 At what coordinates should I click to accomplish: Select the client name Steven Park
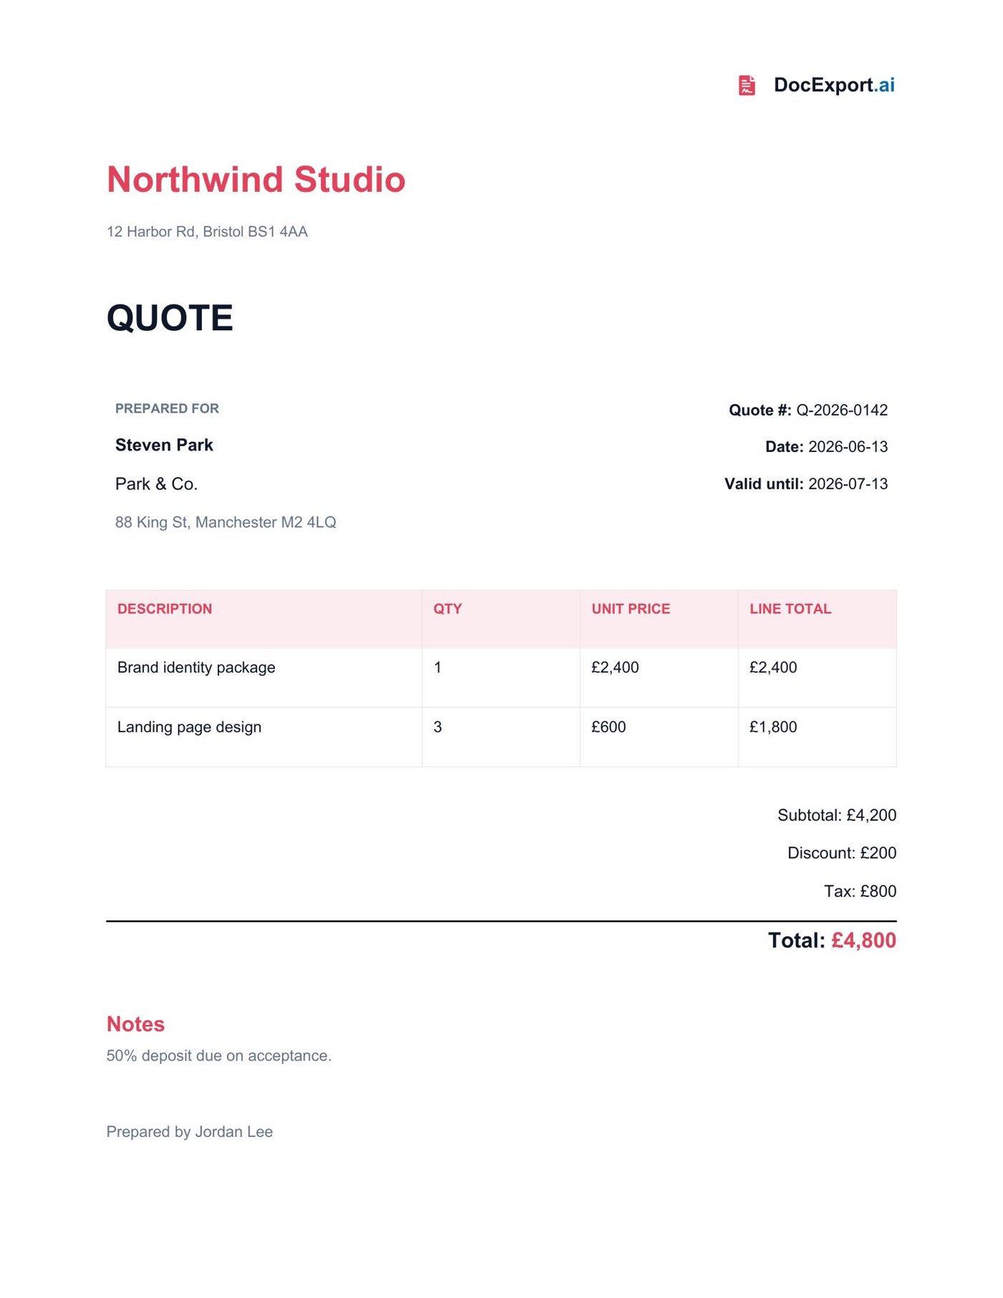point(164,445)
